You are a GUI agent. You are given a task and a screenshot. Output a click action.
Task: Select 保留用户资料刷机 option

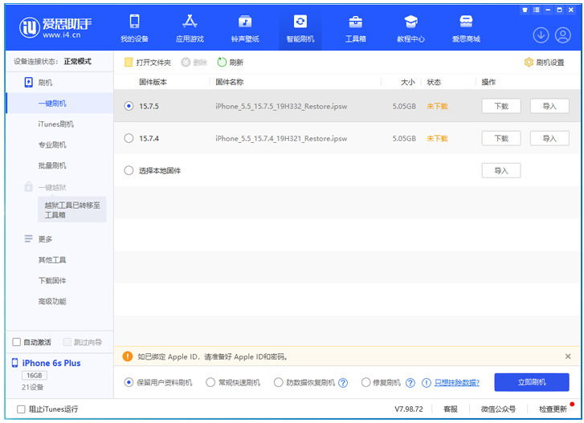[x=129, y=382]
